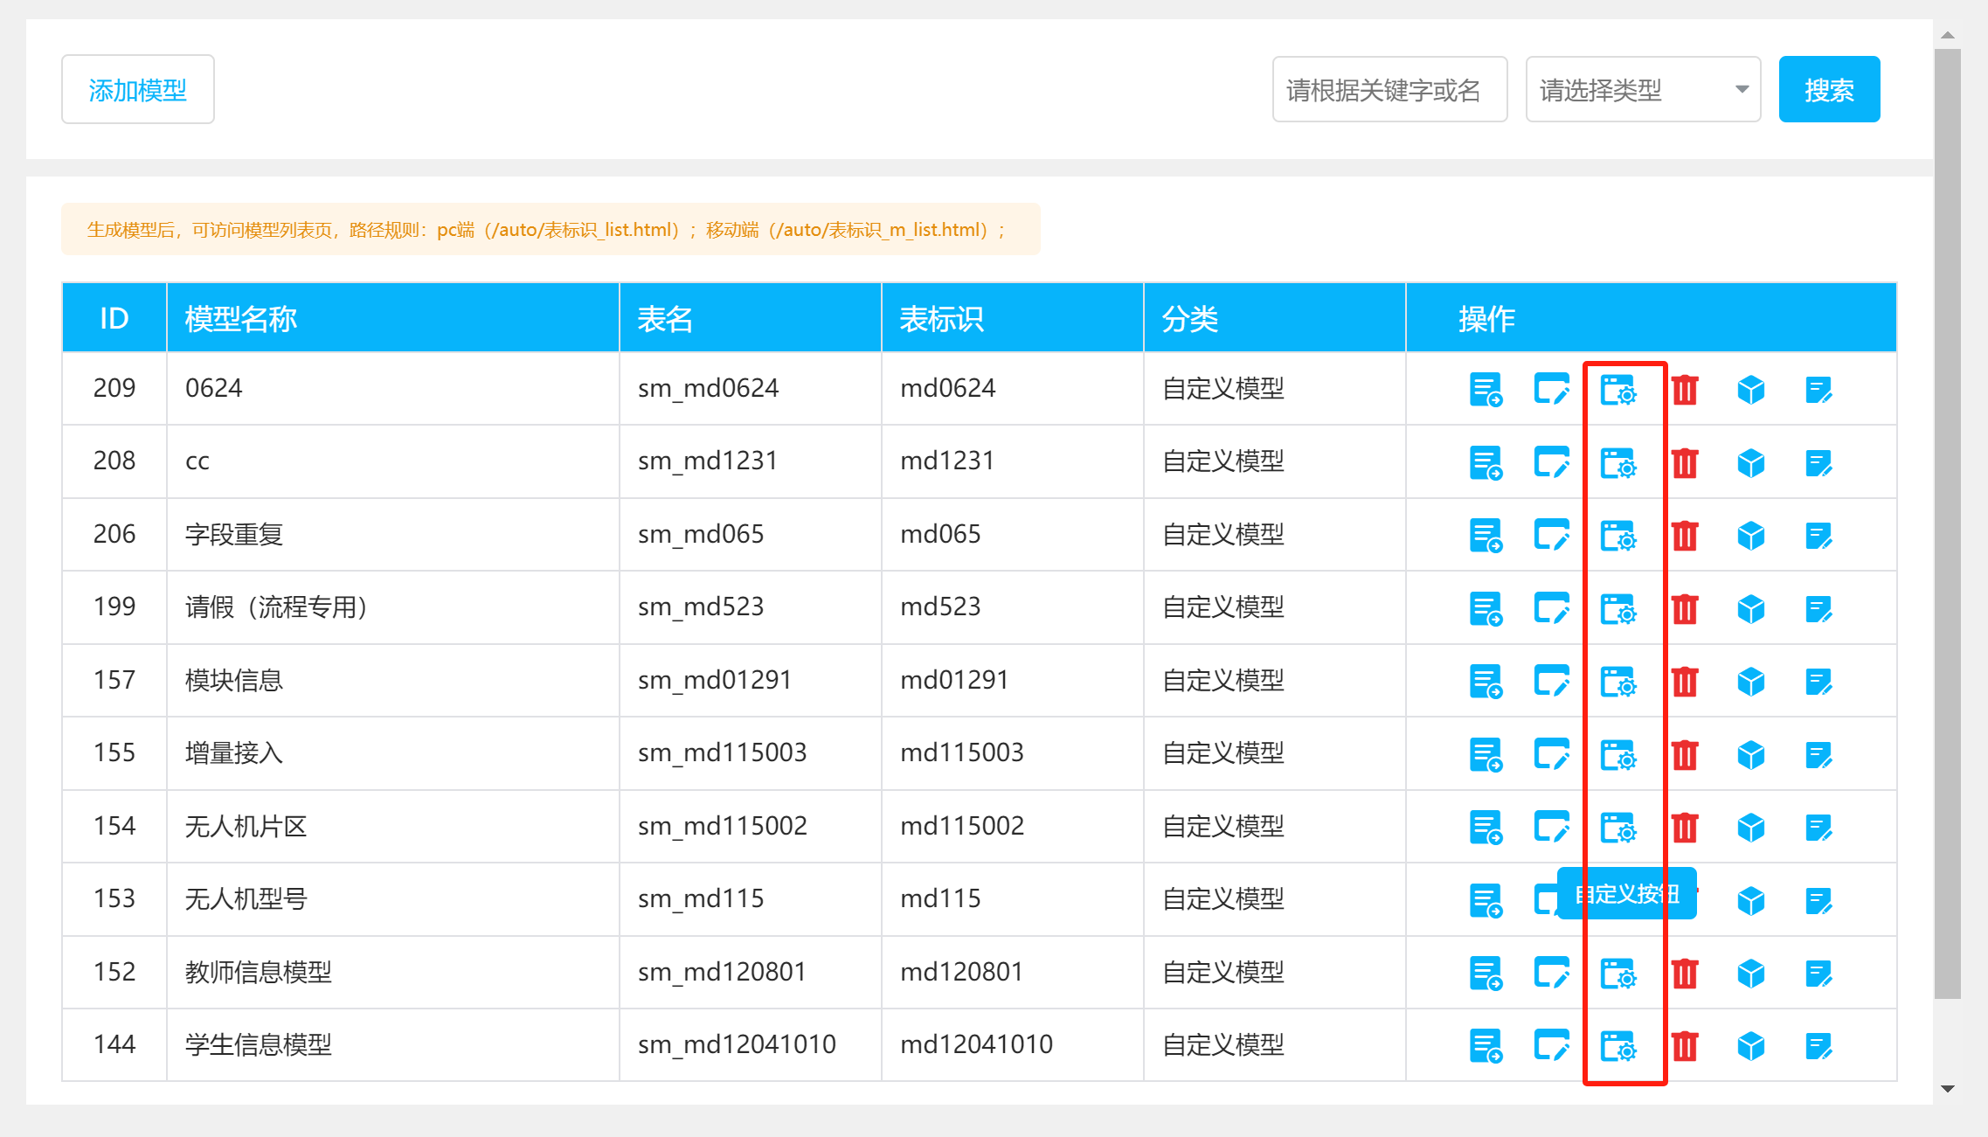Delete model 208 cc using red trash icon

pos(1685,463)
